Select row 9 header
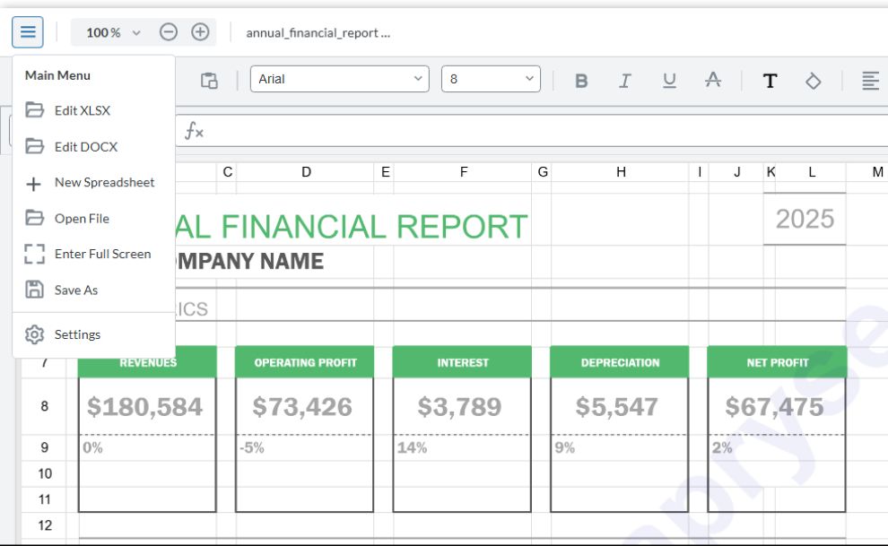 44,447
